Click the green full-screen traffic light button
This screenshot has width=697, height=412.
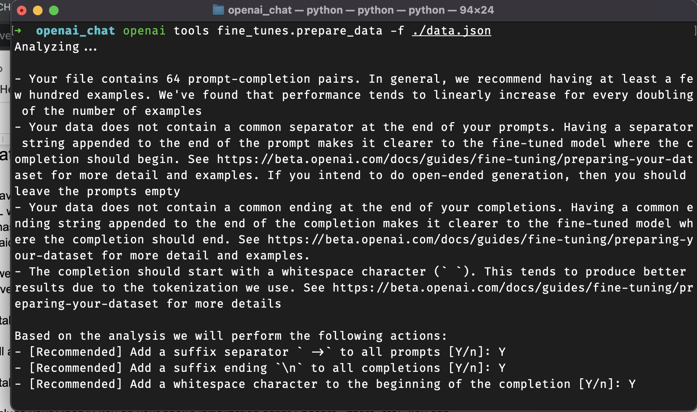coord(53,10)
